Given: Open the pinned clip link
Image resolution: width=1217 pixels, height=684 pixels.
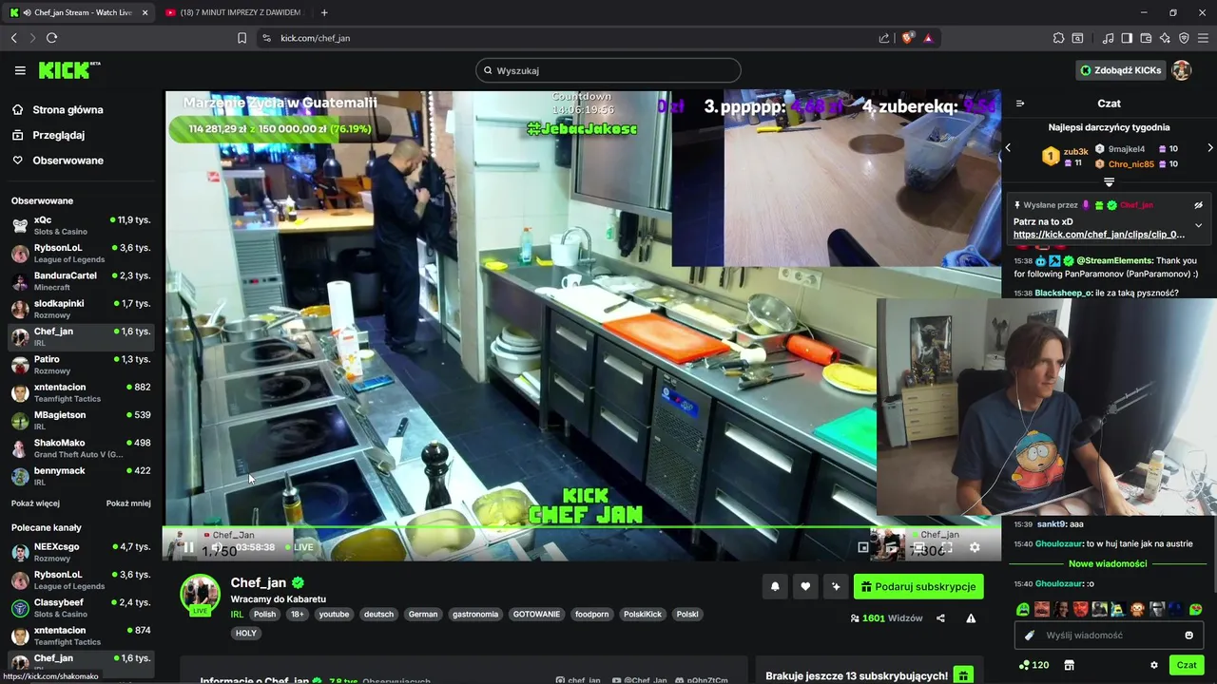Looking at the screenshot, I should 1099,235.
